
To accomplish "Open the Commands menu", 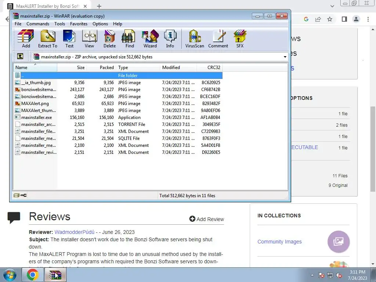I will click(38, 24).
